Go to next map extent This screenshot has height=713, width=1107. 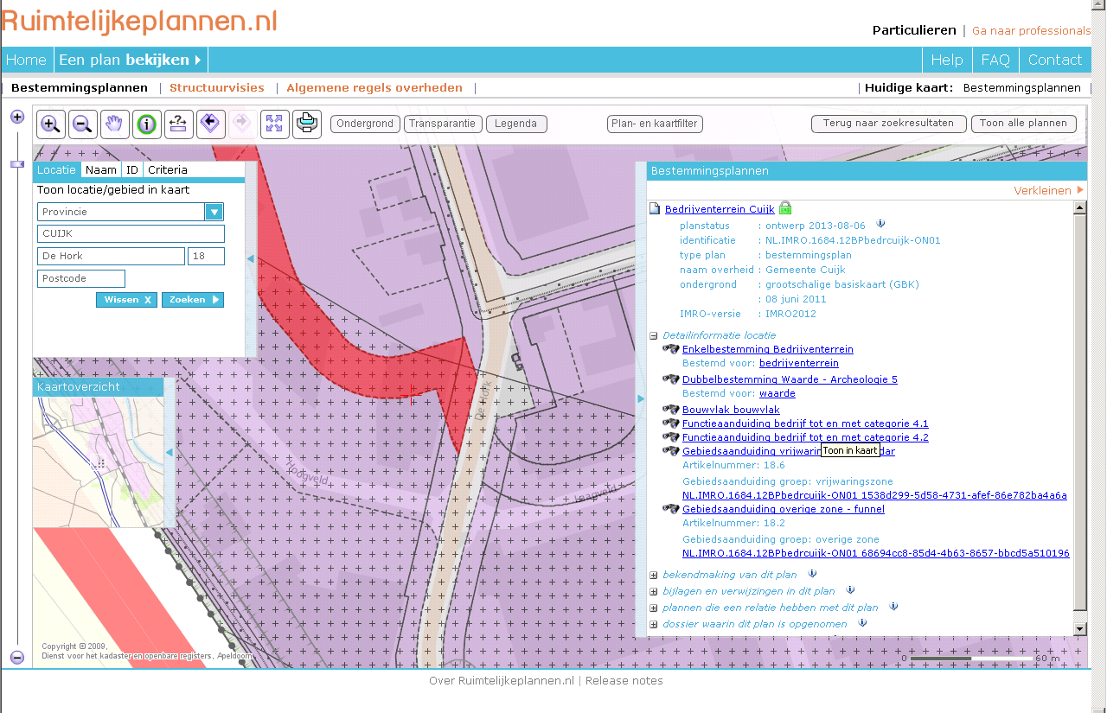242,124
